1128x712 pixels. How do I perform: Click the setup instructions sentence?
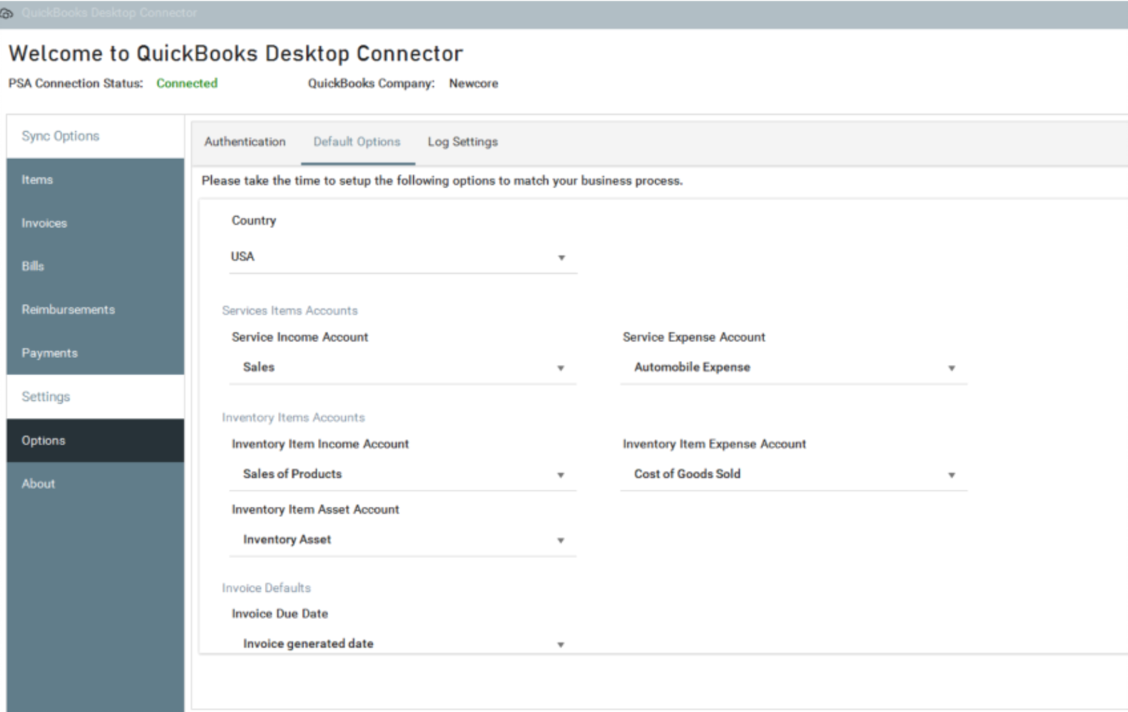442,181
